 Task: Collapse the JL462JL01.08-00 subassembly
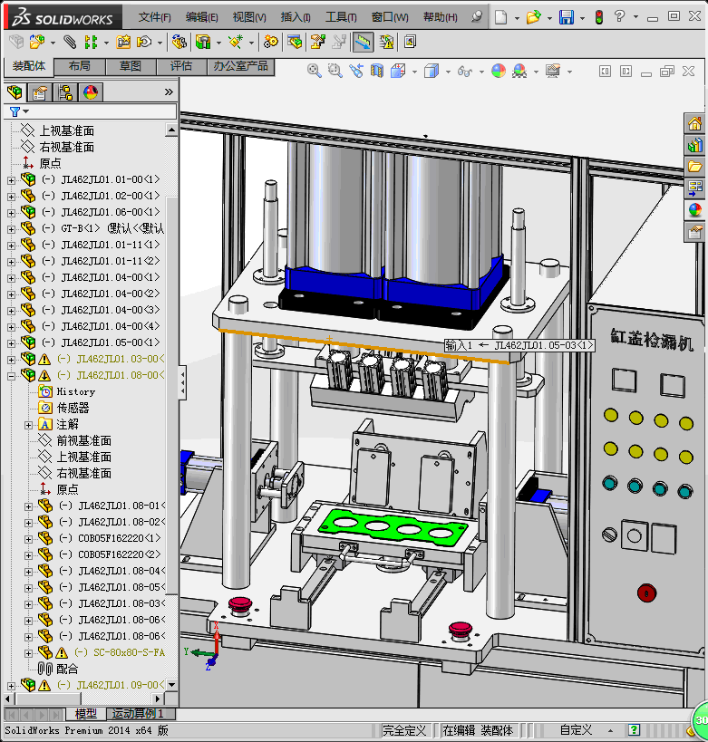coord(11,376)
